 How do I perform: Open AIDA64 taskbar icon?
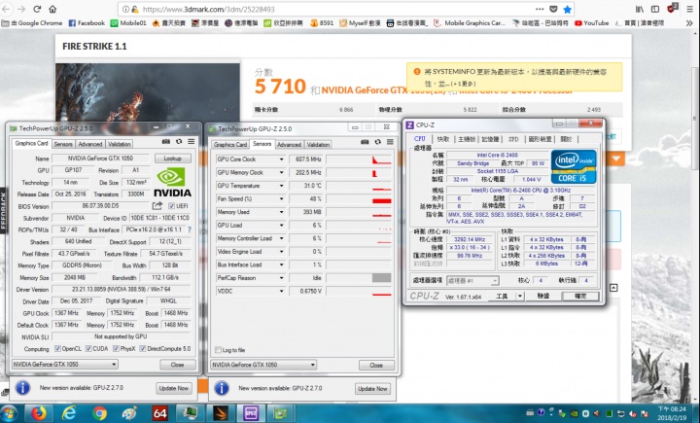pos(159,413)
